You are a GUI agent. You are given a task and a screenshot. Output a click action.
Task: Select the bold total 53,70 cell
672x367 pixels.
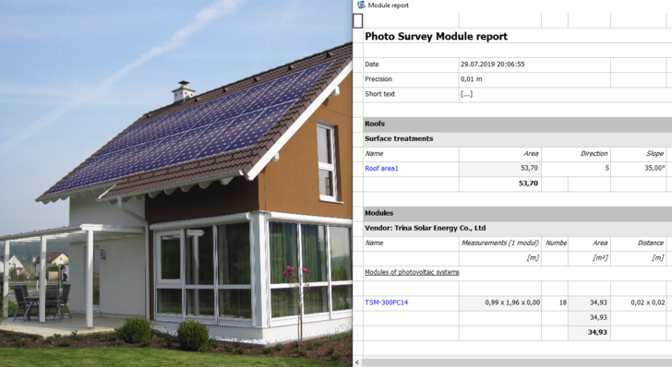coord(500,183)
